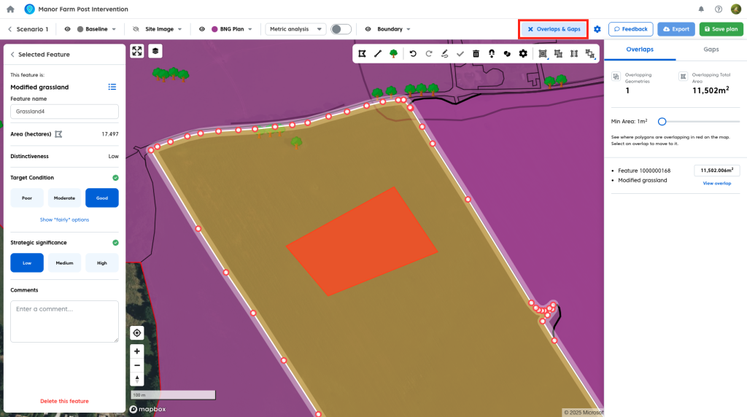Switch to the Gaps tab

point(711,50)
